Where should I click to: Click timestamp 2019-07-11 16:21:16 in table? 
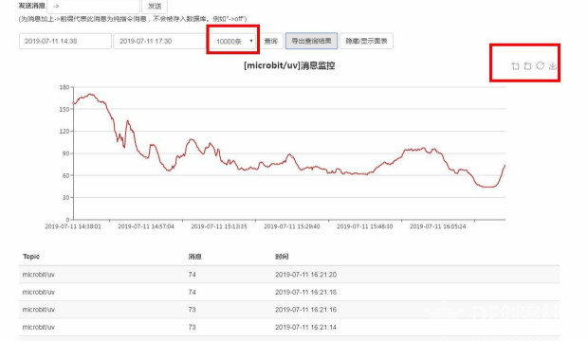pyautogui.click(x=305, y=310)
